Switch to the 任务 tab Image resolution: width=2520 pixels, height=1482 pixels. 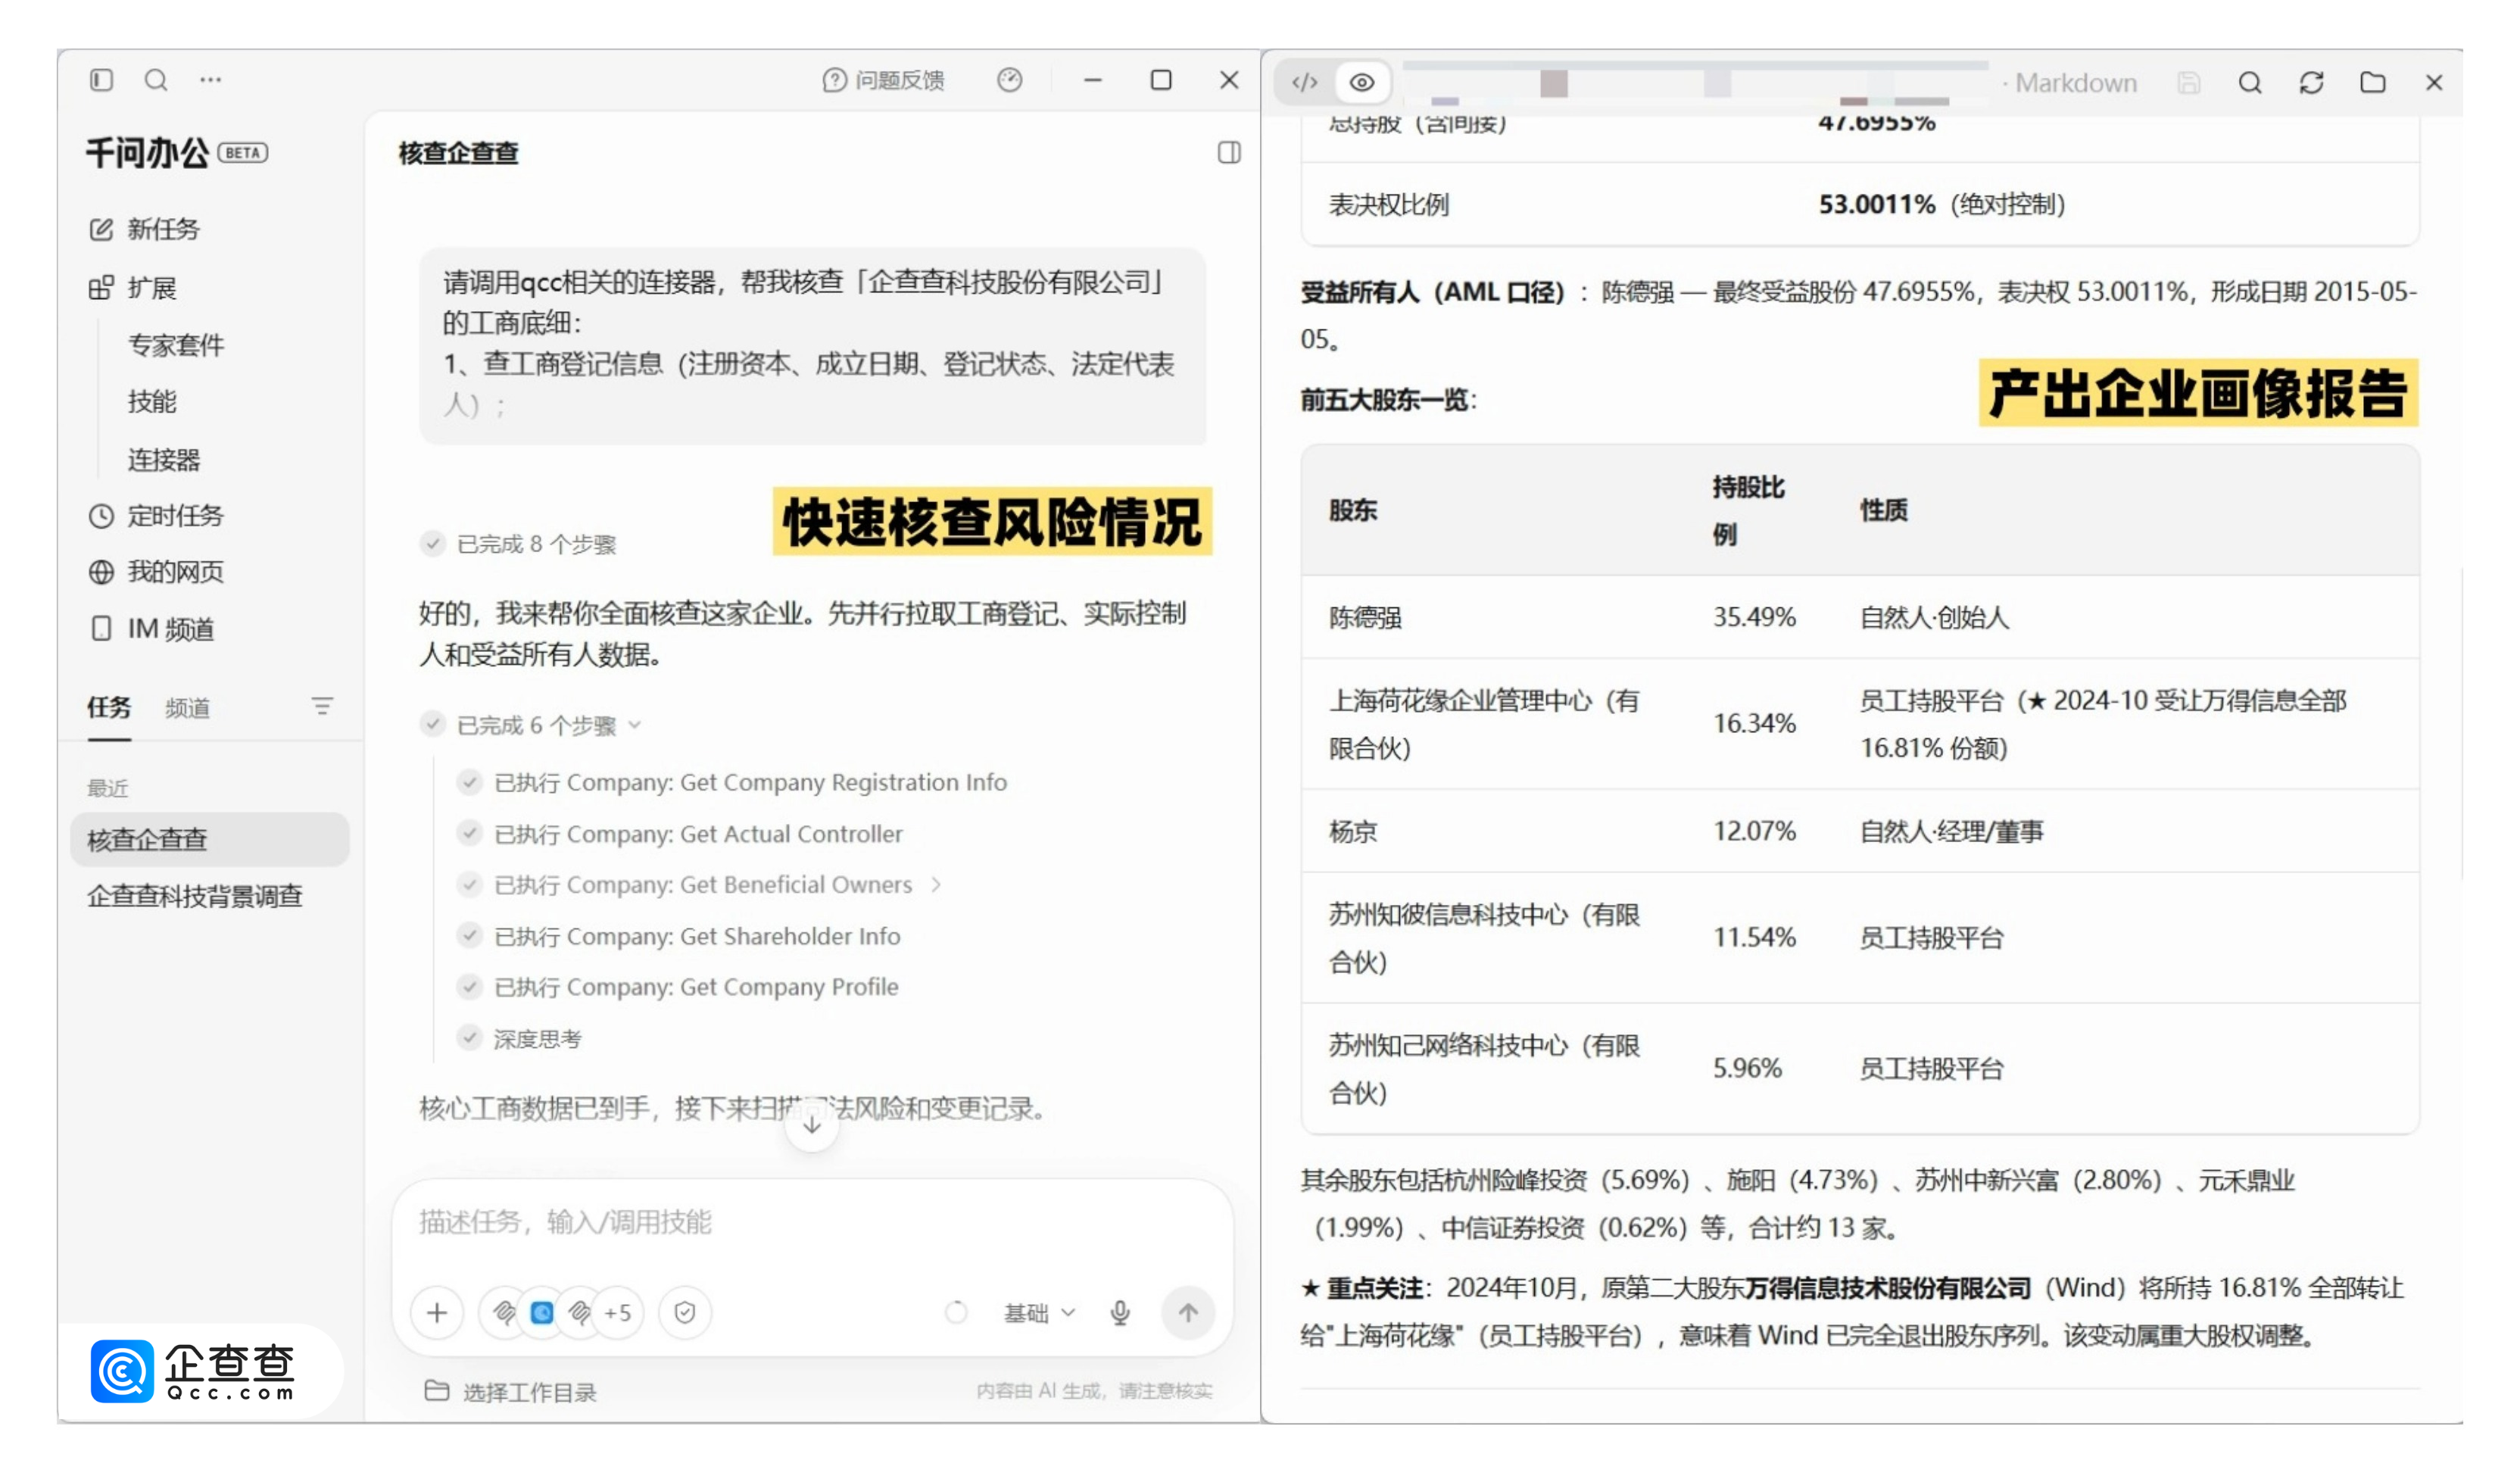(x=109, y=708)
